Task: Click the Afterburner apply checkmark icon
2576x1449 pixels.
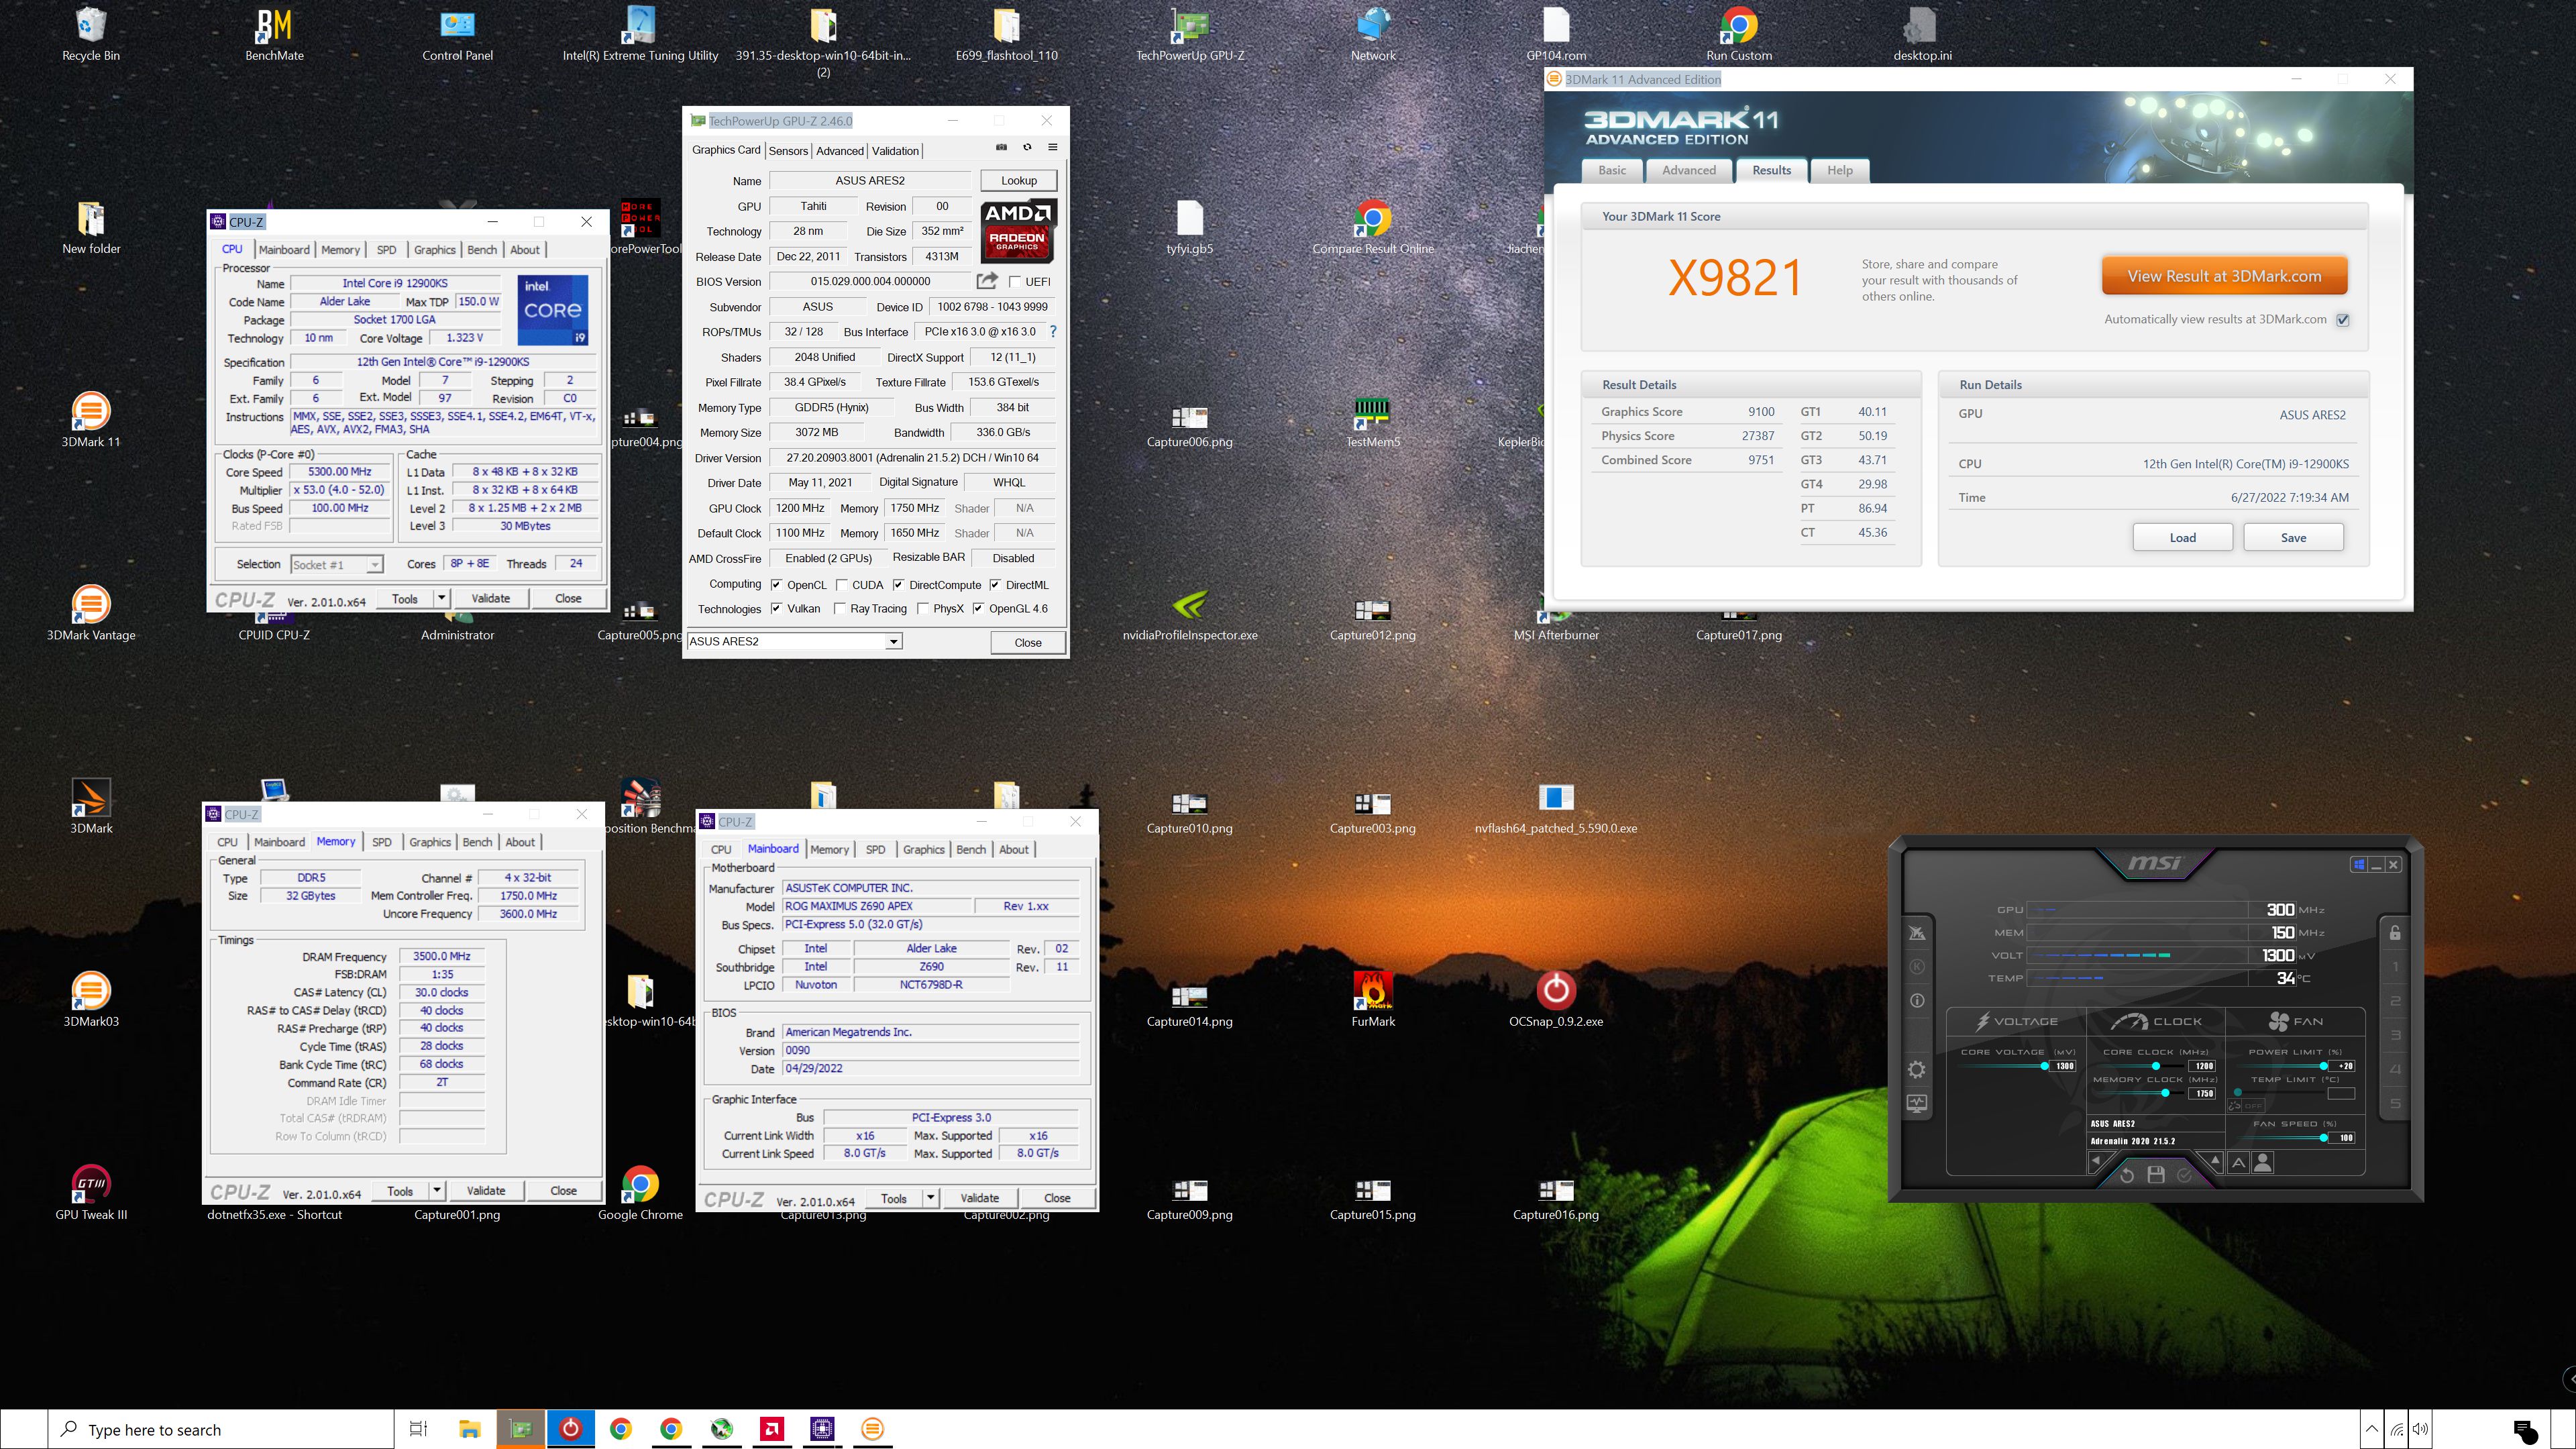Action: click(2185, 1176)
